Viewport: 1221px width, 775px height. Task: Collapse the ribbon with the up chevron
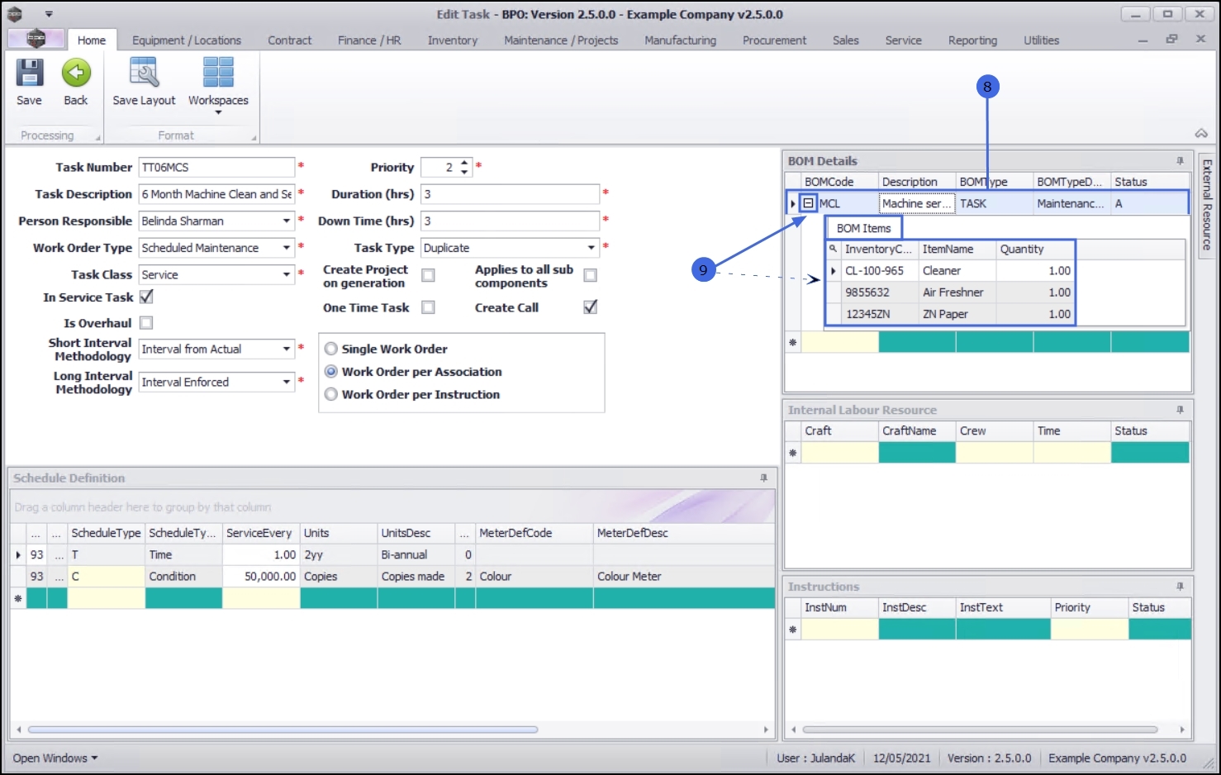pyautogui.click(x=1201, y=134)
